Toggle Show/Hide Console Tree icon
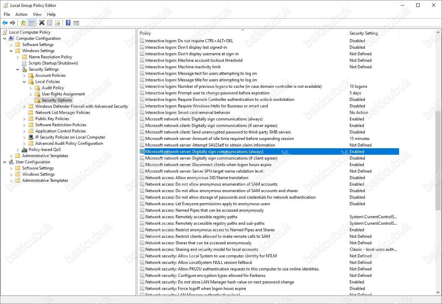442x304 pixels. point(31,23)
